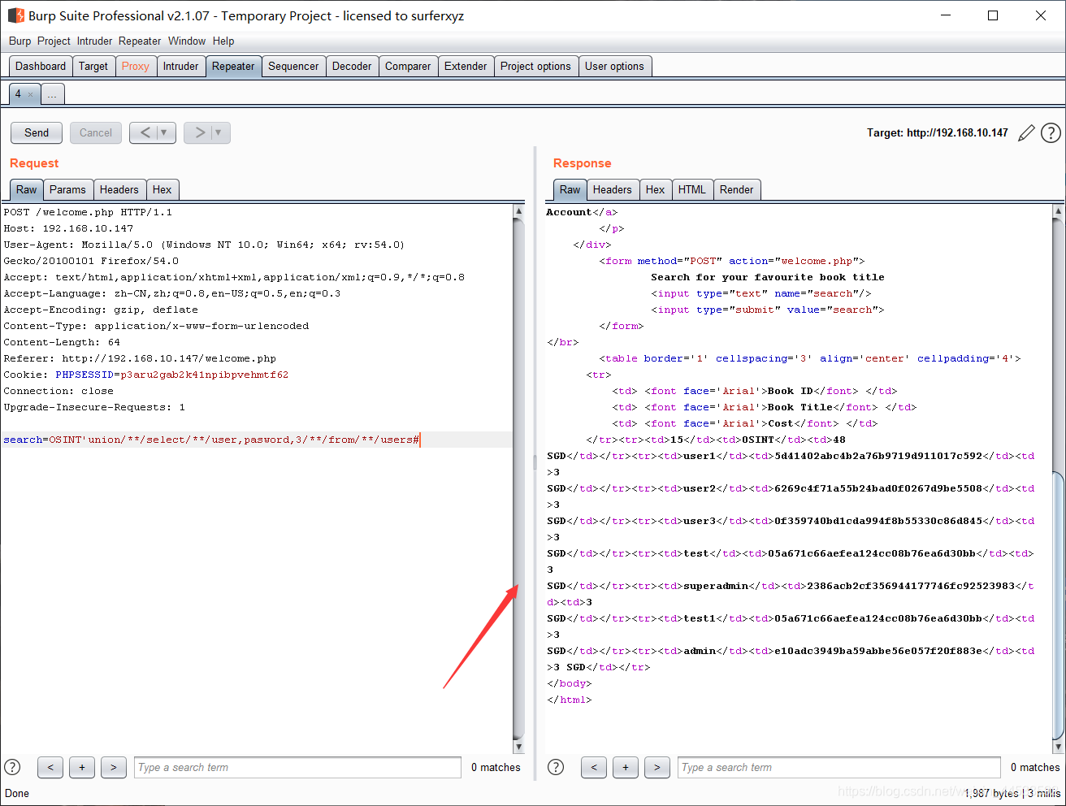Screen dimensions: 1066x806
Task: Select Request Raw view tab
Action: pos(27,190)
